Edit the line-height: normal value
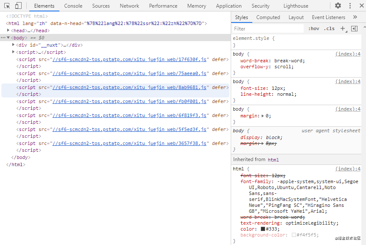Image resolution: width=366 pixels, height=245 pixels. click(285, 94)
